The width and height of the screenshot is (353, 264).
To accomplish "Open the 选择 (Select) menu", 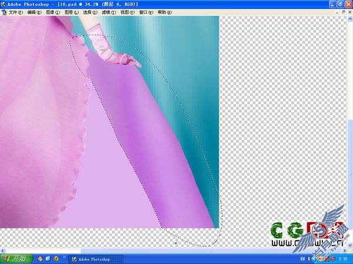I will tap(90, 12).
